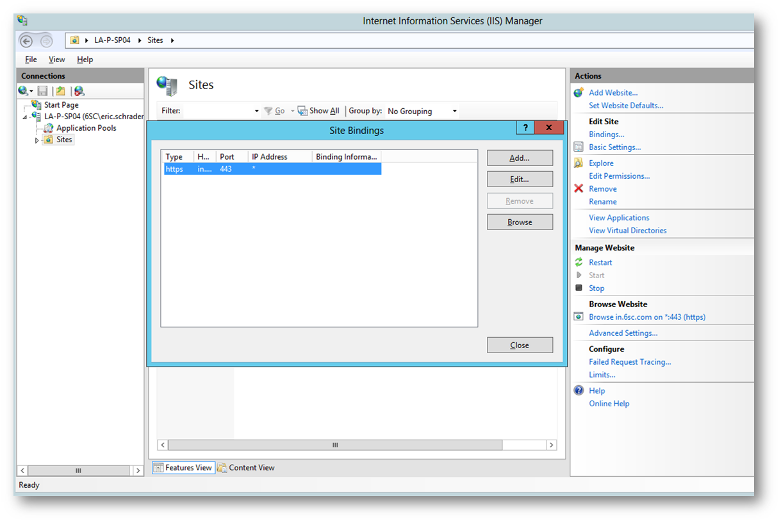Screen dimensions: 781x523
Task: Click the Edit Permissions... link
Action: click(x=620, y=176)
